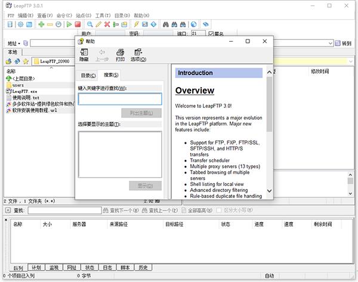Click the magnifier search icon in main toolbar
This screenshot has height=282, width=358.
90,24
